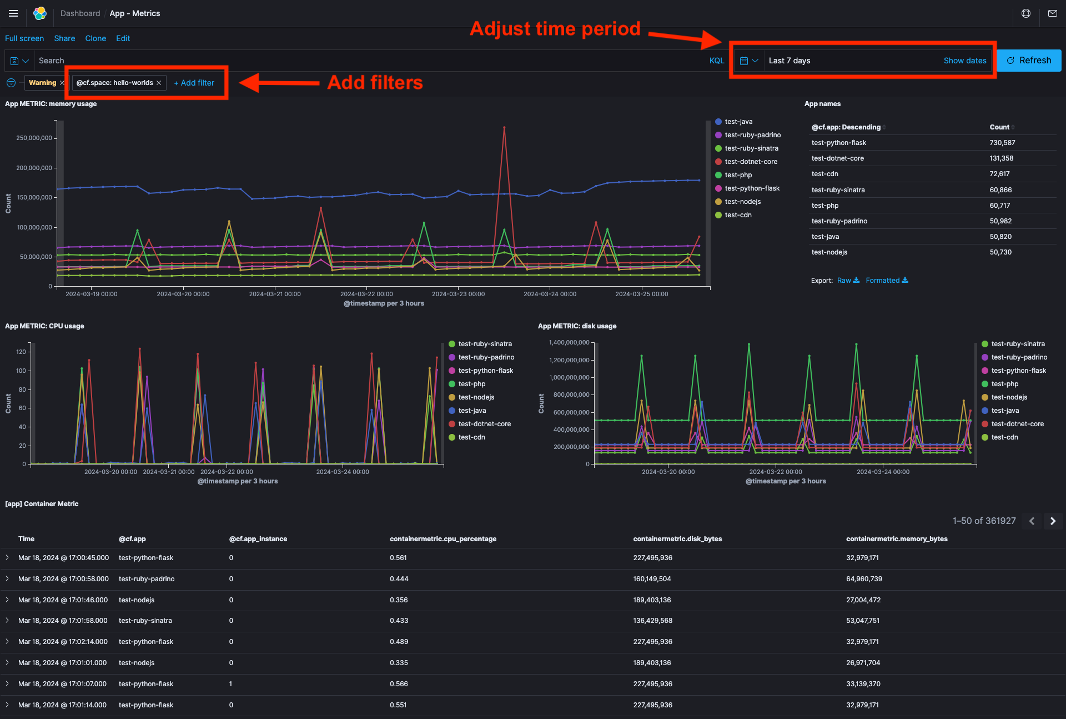
Task: Open the quick date picker calendar icon
Action: pos(745,61)
